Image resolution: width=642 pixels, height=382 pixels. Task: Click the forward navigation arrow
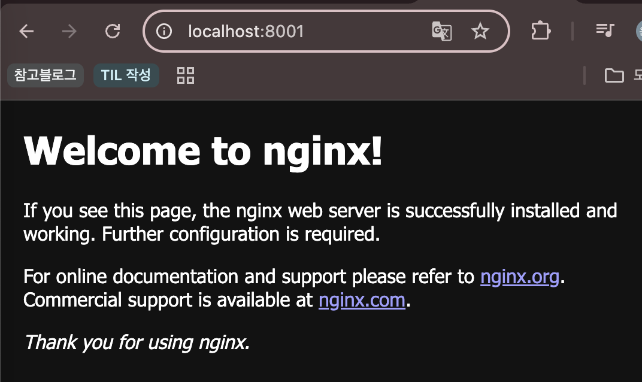[69, 31]
